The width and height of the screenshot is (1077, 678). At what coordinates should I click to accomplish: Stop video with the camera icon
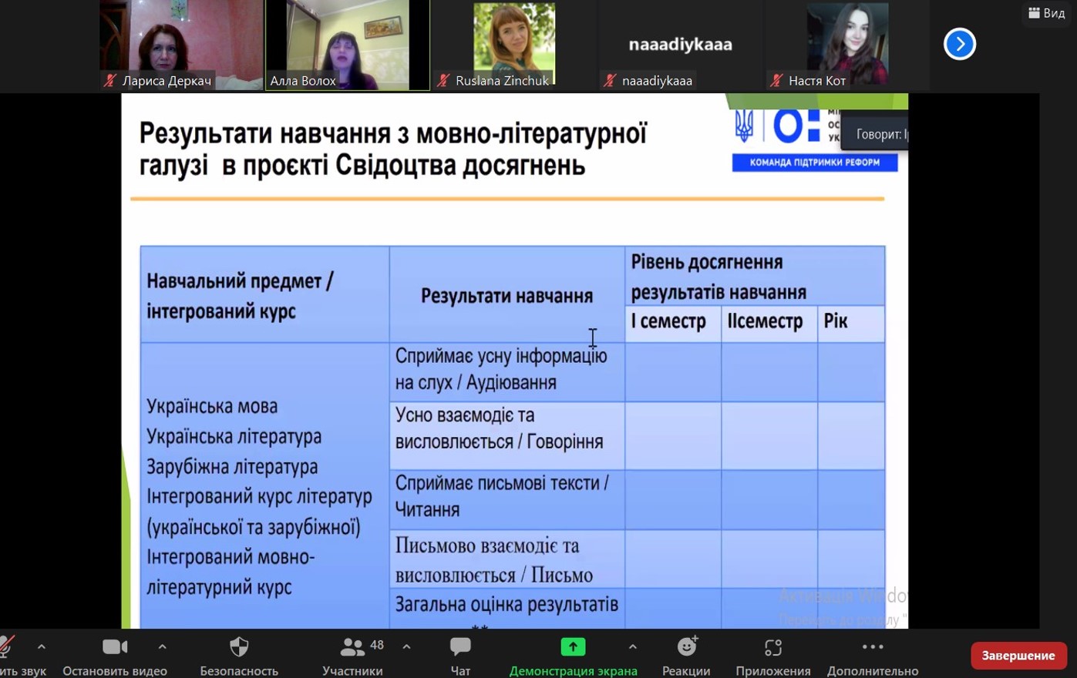click(x=114, y=646)
